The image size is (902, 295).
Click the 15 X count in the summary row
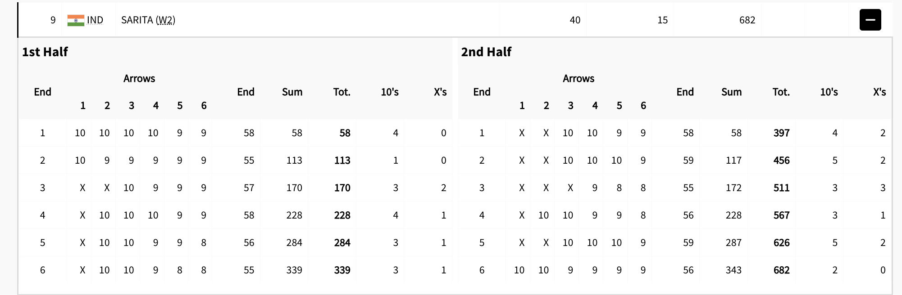(662, 20)
